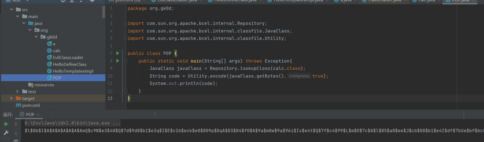Image resolution: width=484 pixels, height=142 pixels.
Task: Click line number 10 in gutter
Action: coord(110,76)
